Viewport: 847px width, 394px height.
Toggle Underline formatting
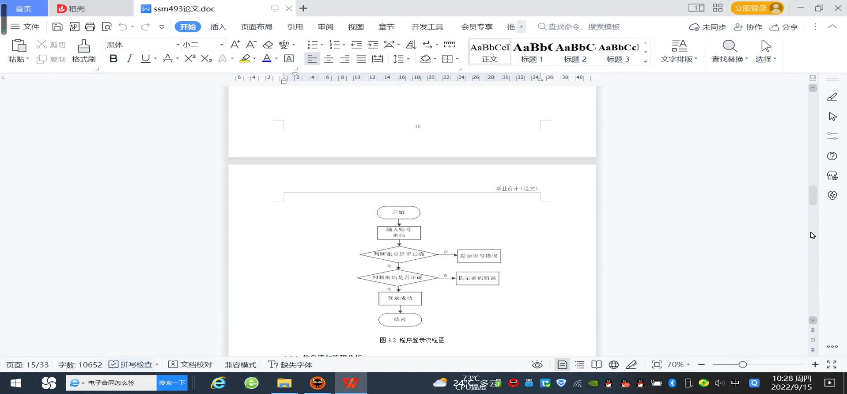145,59
